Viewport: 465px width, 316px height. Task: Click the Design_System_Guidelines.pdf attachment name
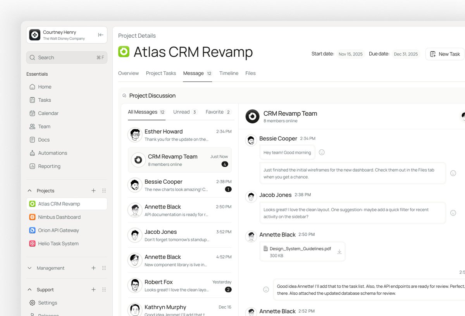300,248
